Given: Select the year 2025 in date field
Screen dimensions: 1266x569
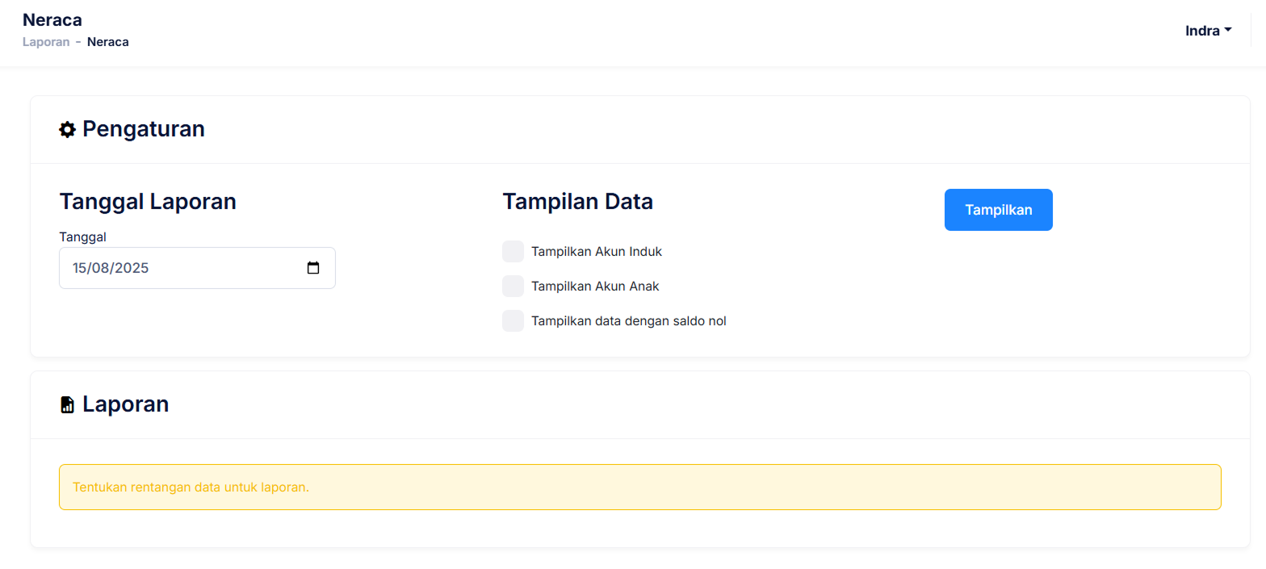Looking at the screenshot, I should [132, 268].
